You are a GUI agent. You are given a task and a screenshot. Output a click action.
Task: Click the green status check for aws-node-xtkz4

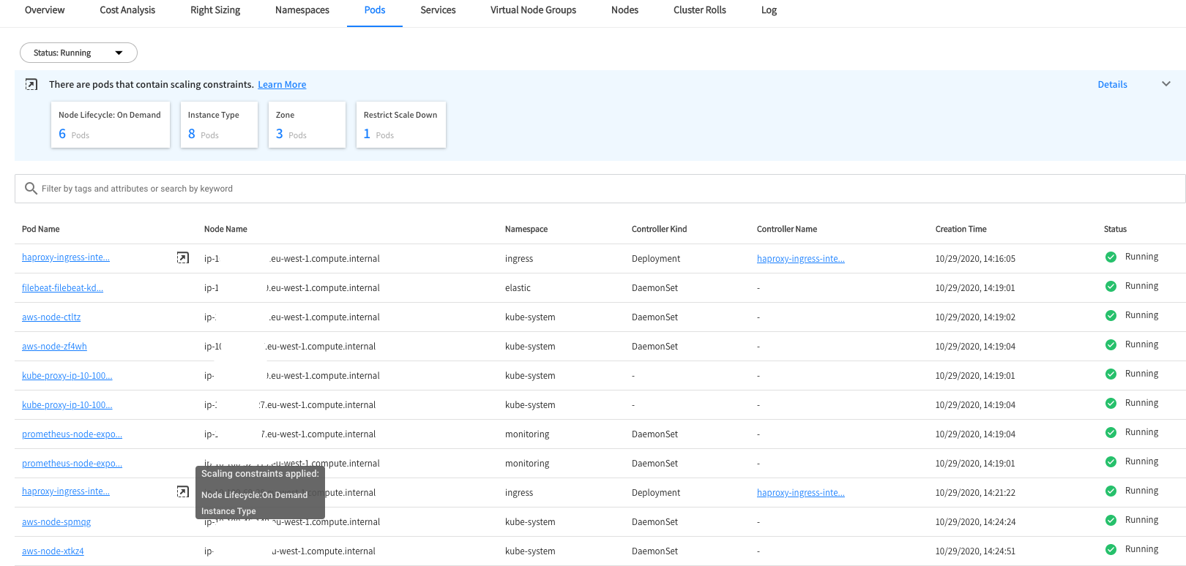pos(1111,550)
